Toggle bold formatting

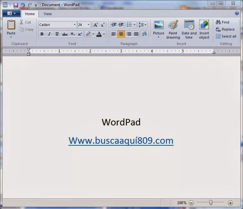coord(42,34)
